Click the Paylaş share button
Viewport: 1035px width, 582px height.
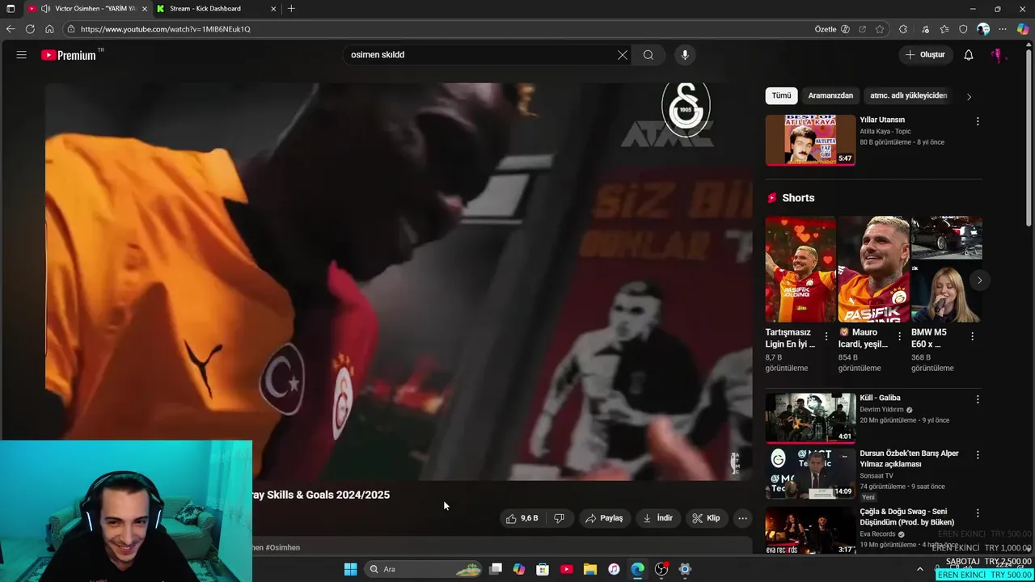tap(604, 518)
